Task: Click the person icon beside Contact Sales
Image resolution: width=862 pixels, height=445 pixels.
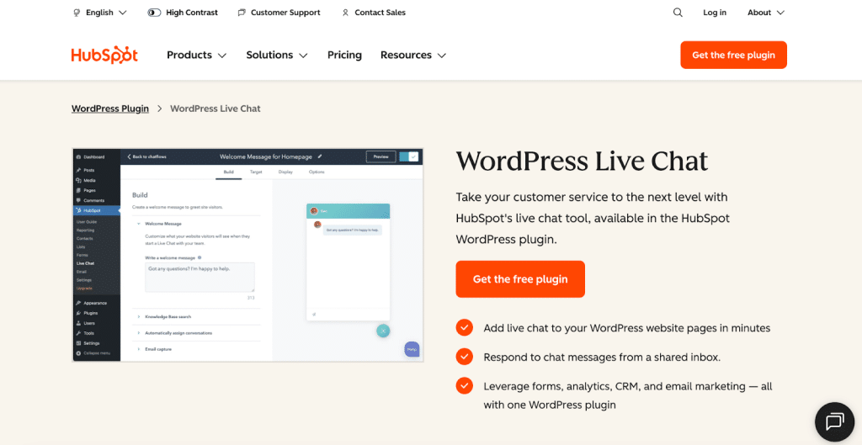Action: 345,12
